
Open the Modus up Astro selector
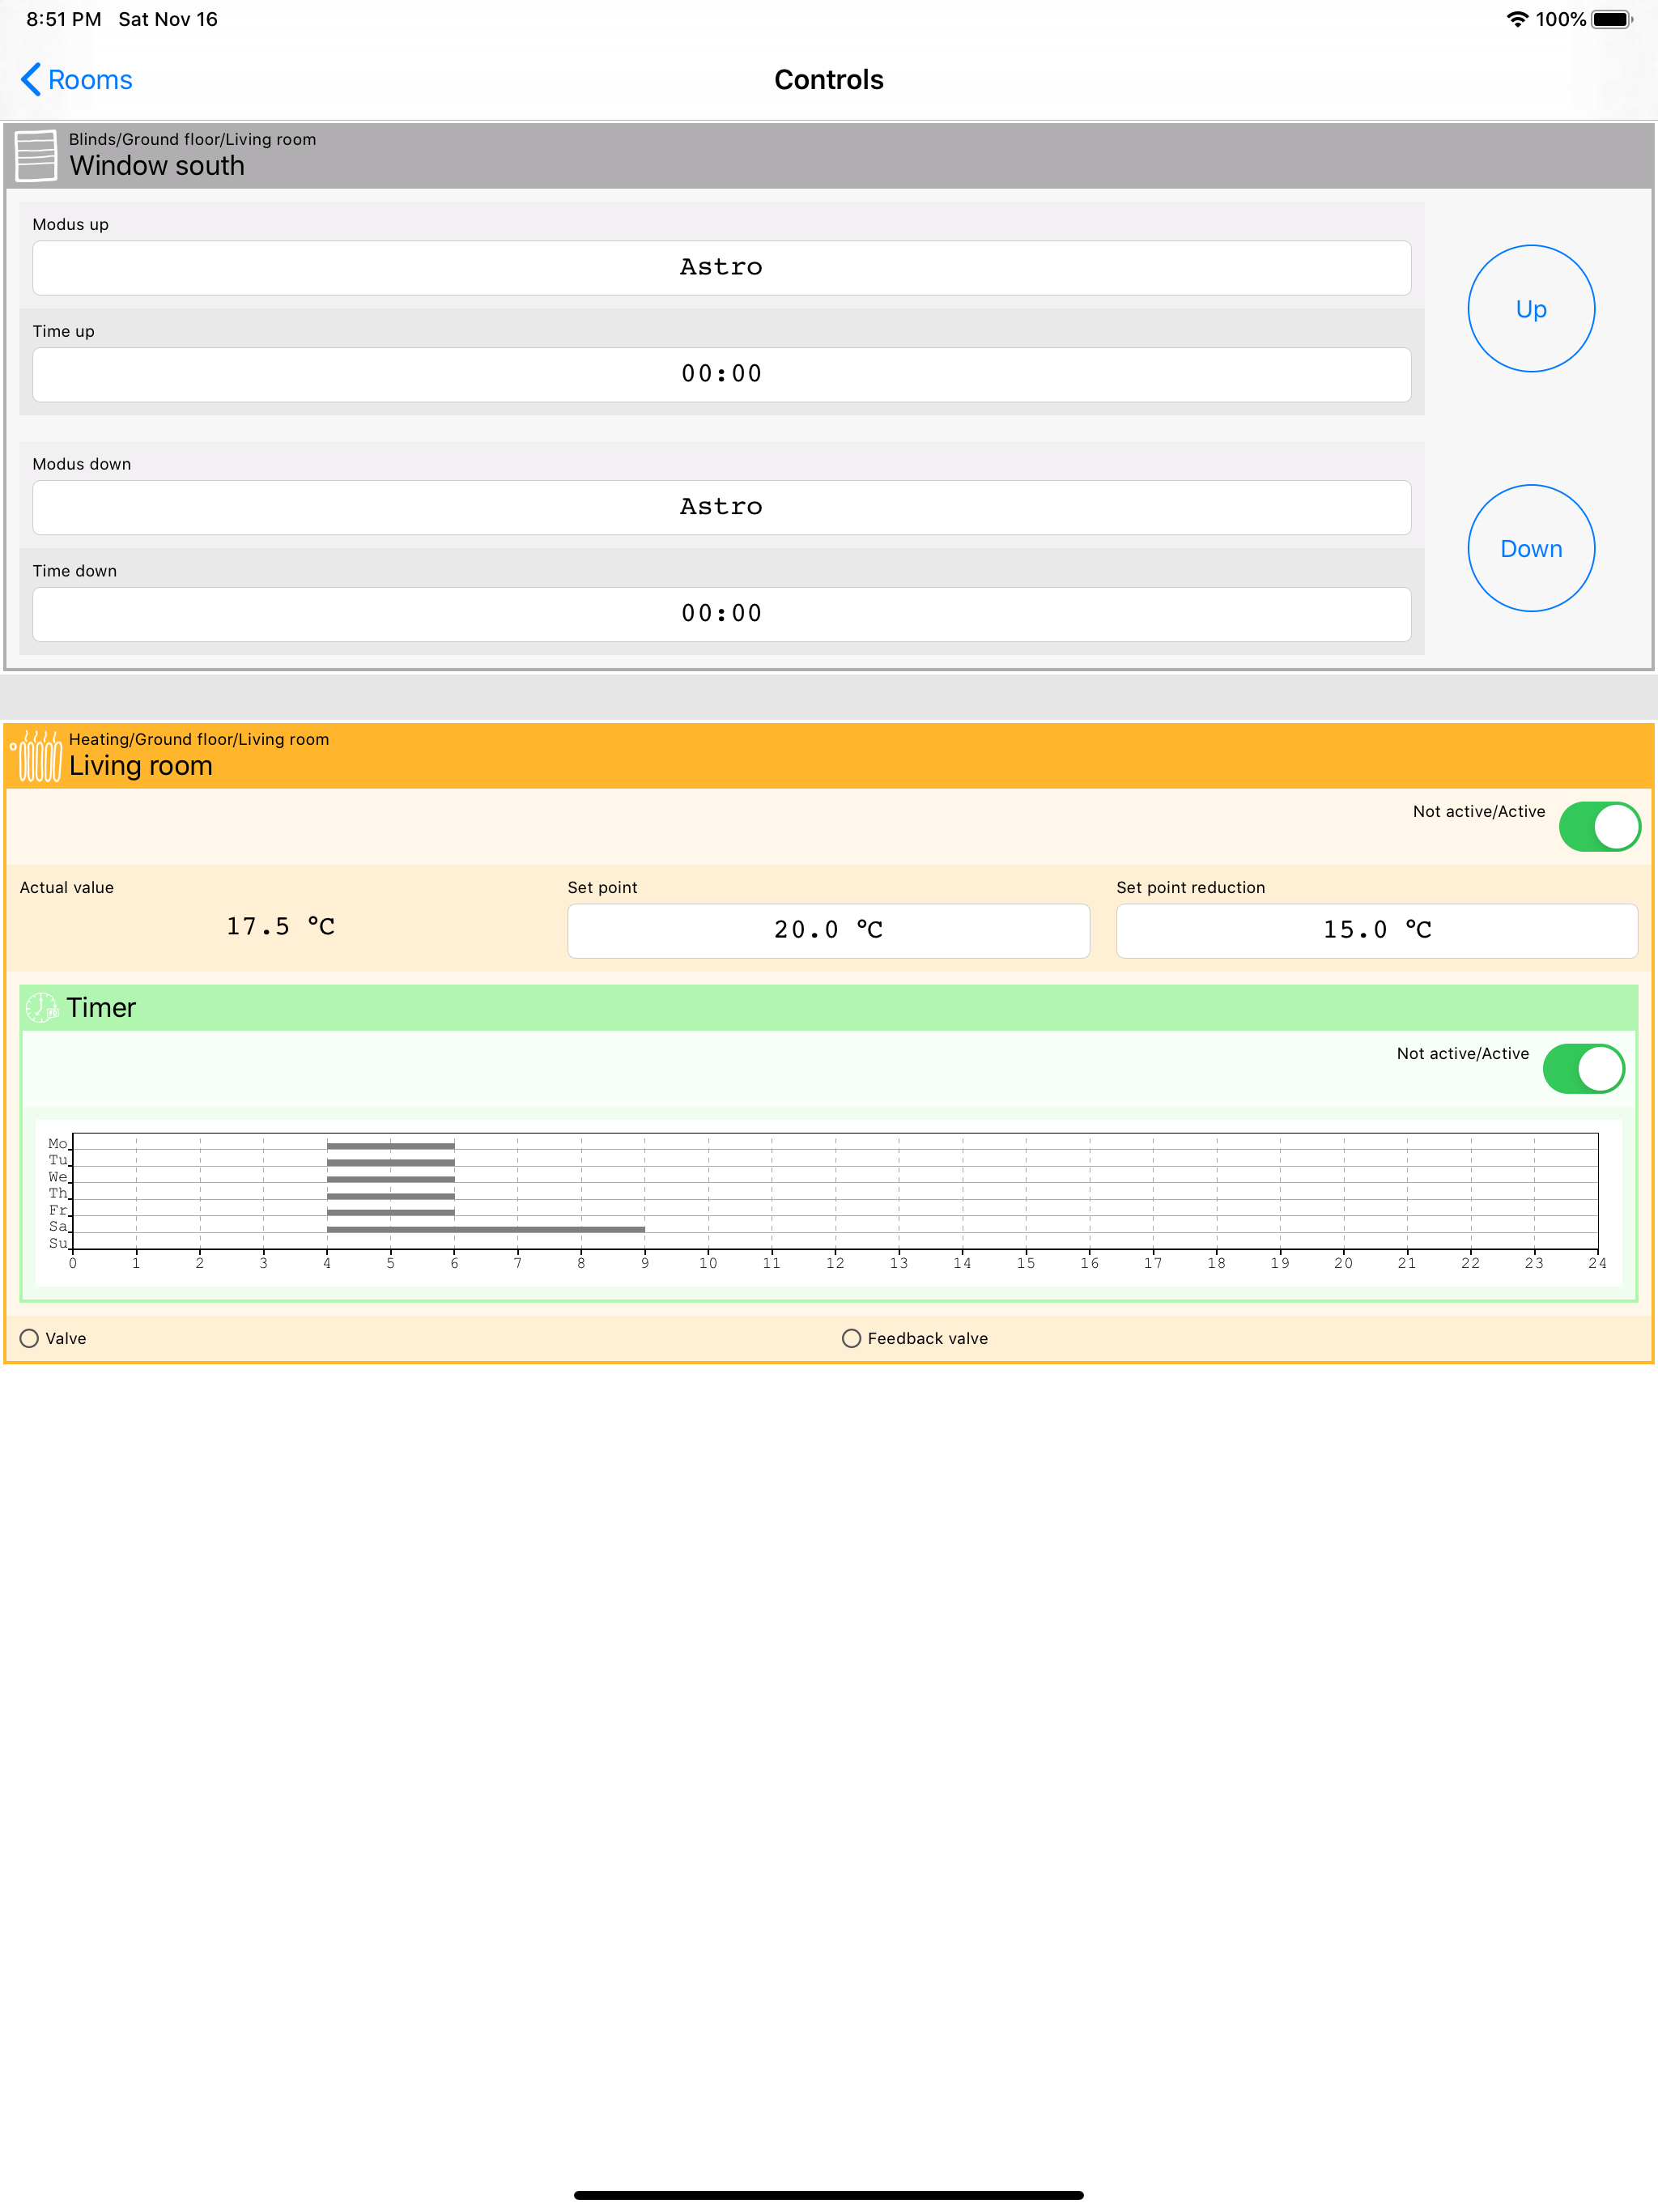point(721,267)
